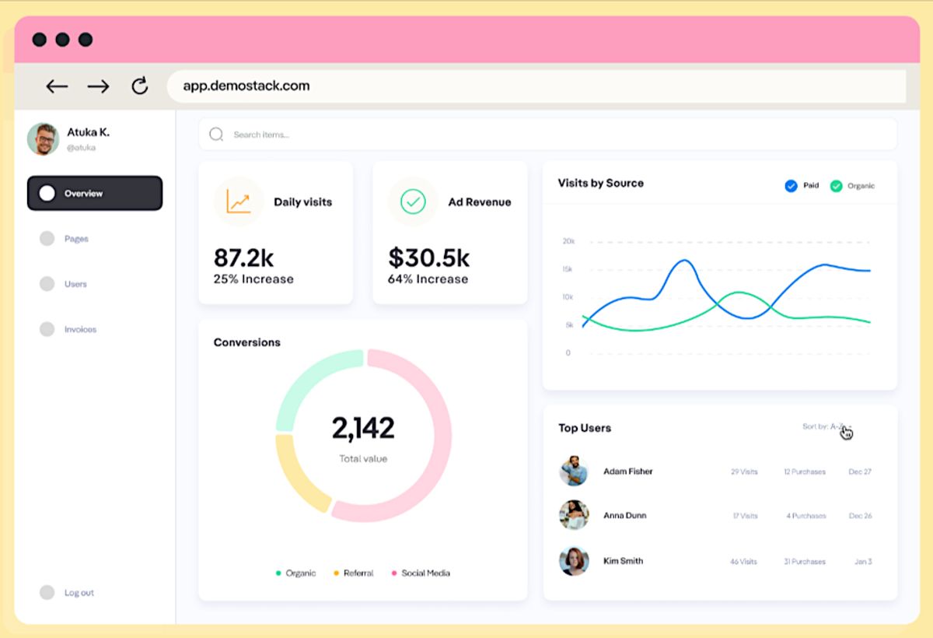Toggle the Paid series checkbox
The width and height of the screenshot is (933, 638).
coord(791,186)
